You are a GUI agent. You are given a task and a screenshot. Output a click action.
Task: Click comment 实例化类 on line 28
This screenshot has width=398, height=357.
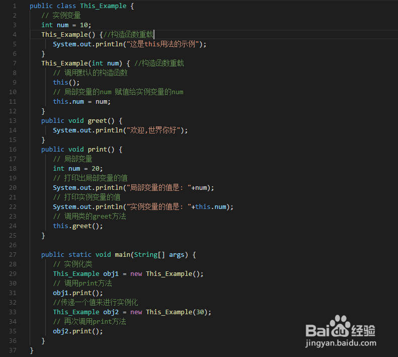point(72,264)
